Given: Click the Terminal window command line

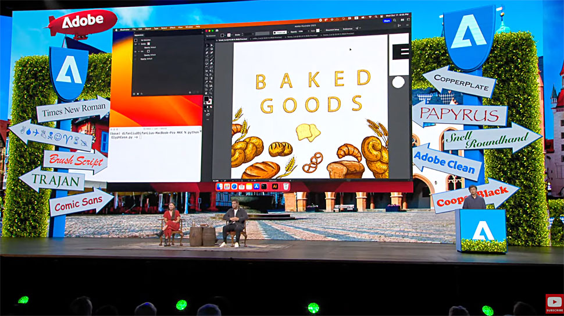Looking at the screenshot, I should [155, 134].
